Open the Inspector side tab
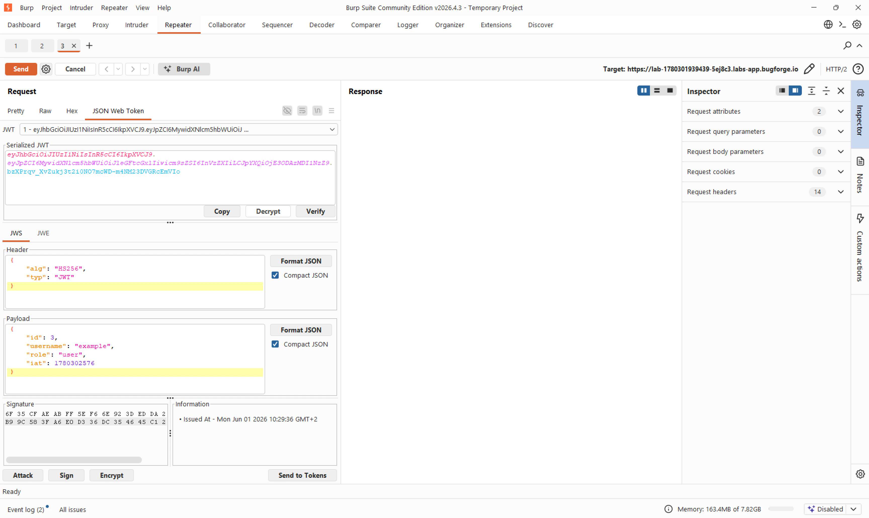Image resolution: width=869 pixels, height=518 pixels. coord(860,114)
